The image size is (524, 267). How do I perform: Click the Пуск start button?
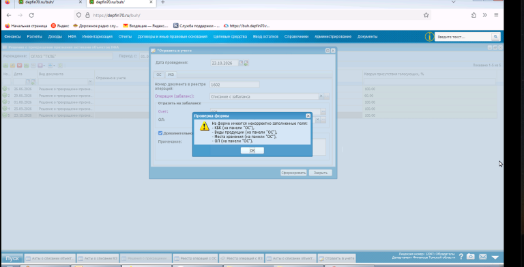(12, 258)
